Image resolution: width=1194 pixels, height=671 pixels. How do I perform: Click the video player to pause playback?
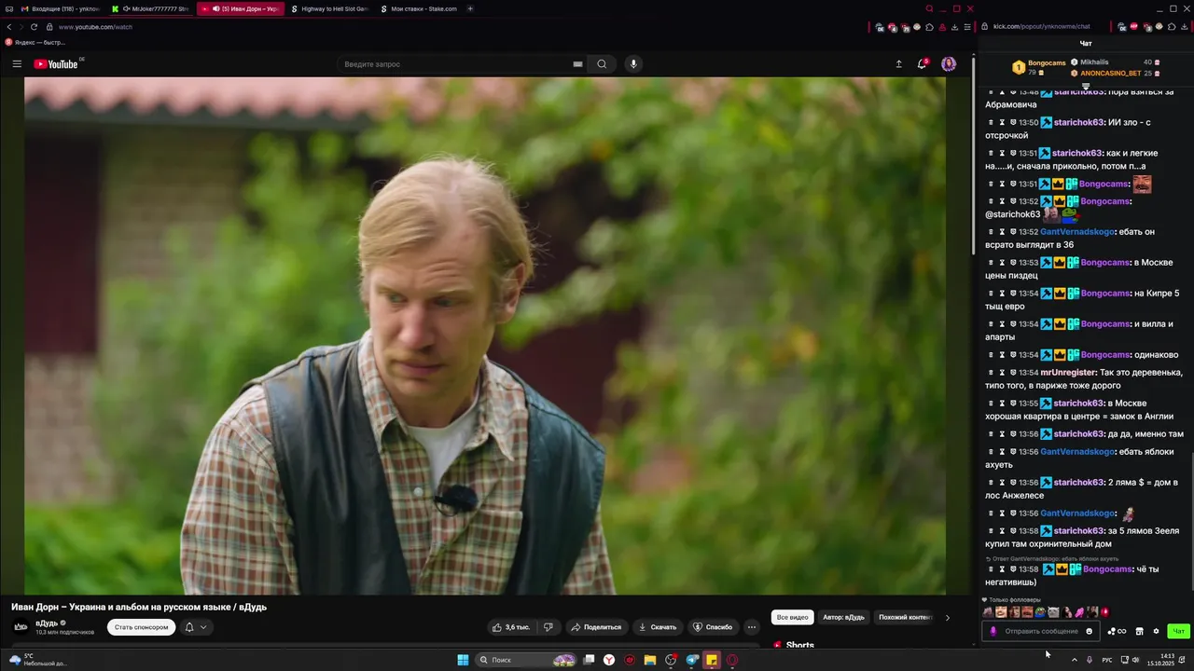tap(484, 335)
